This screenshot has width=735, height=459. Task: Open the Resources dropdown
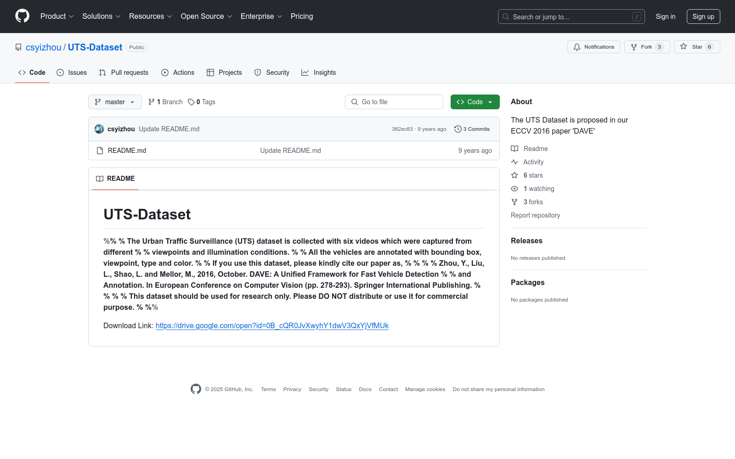coord(151,16)
